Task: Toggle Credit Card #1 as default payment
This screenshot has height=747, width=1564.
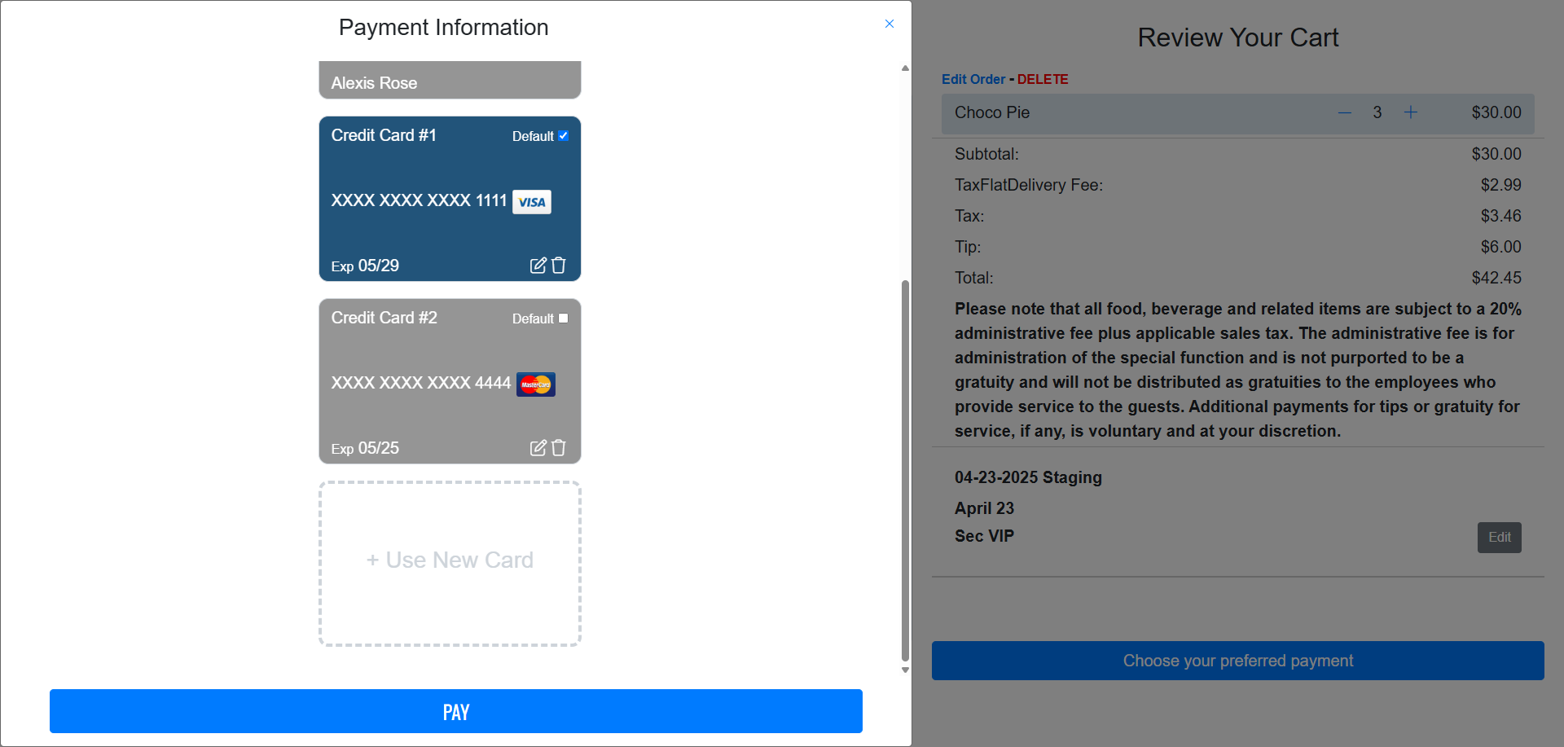Action: click(563, 136)
